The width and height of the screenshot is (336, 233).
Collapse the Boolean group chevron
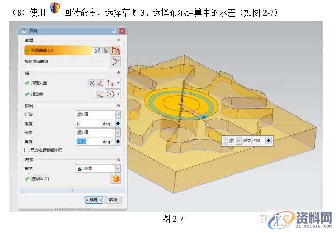[118, 159]
